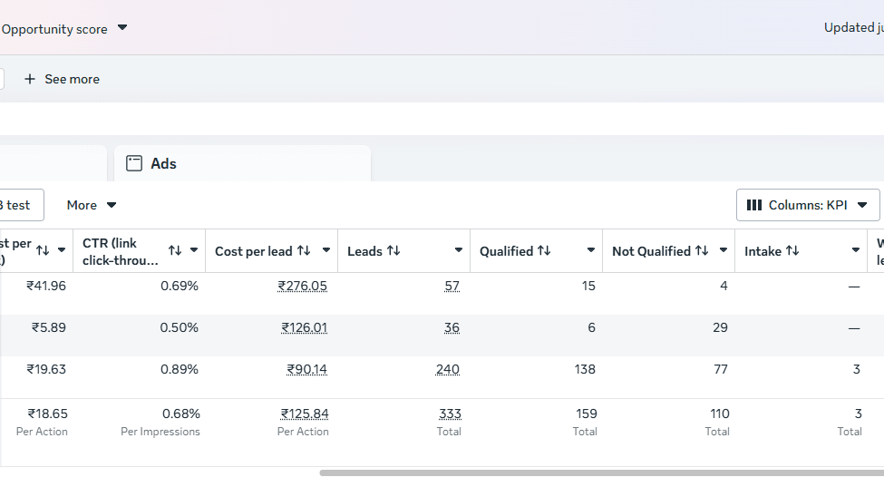Select the 15 qualified cell
The width and height of the screenshot is (884, 477).
coord(588,286)
